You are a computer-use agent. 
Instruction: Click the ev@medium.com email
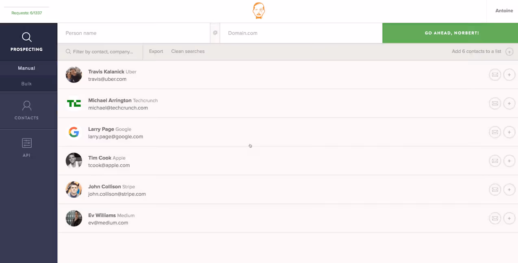pos(108,223)
